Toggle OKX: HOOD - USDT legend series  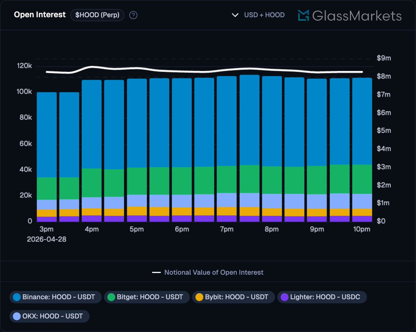coord(50,316)
